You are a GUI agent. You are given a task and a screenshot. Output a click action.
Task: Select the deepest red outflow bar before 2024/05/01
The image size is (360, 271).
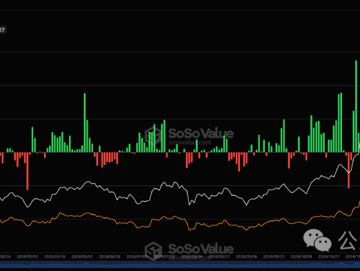coord(28,171)
